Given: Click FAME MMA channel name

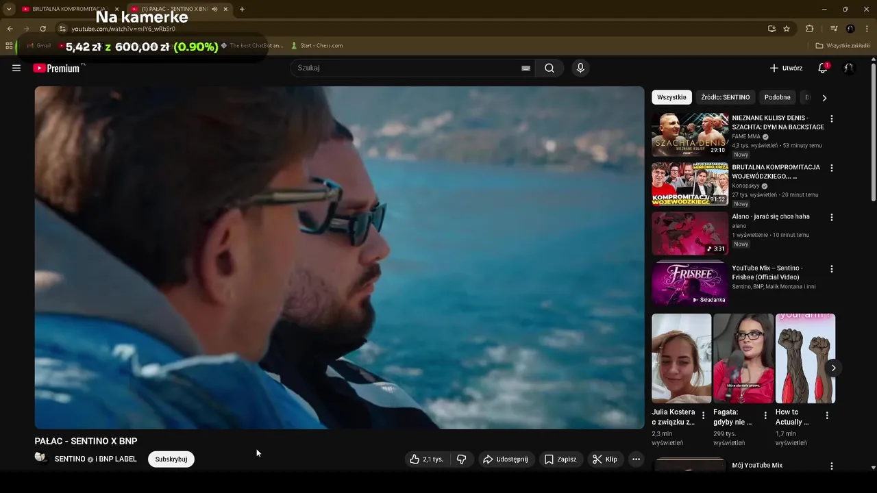Looking at the screenshot, I should click(x=746, y=136).
